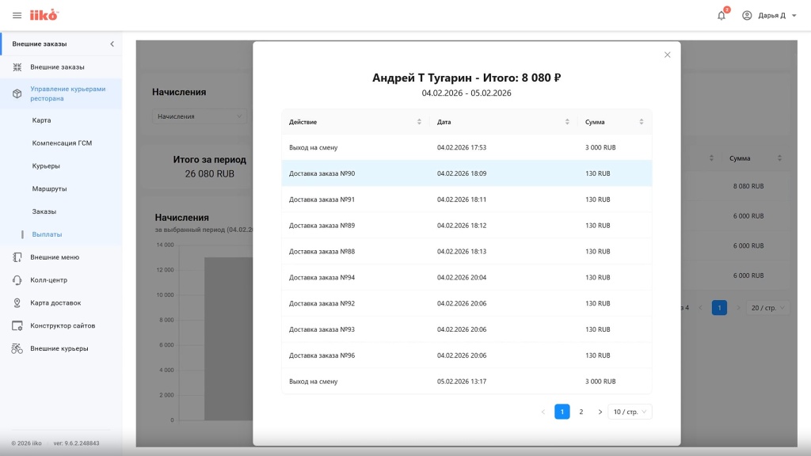Image resolution: width=811 pixels, height=456 pixels.
Task: Open Карта доставок menu entry
Action: click(55, 303)
